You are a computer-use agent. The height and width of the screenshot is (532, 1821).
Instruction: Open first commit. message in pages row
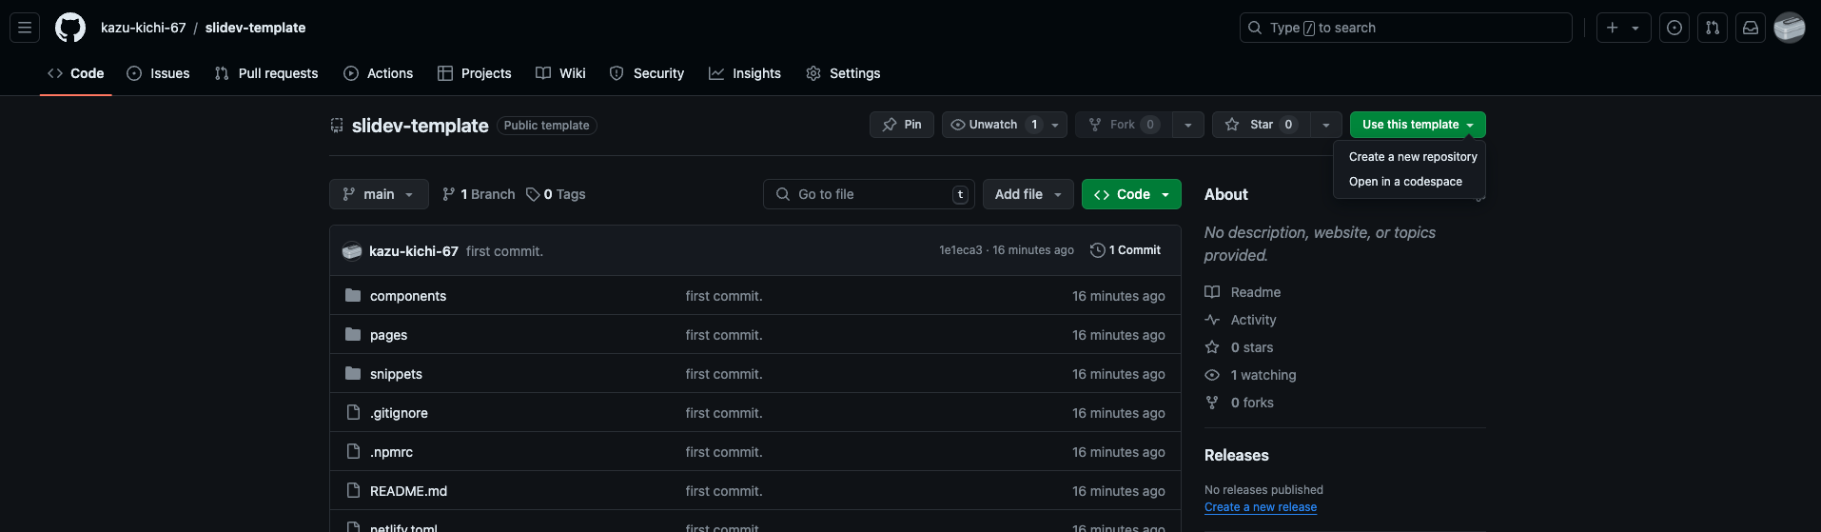(724, 335)
